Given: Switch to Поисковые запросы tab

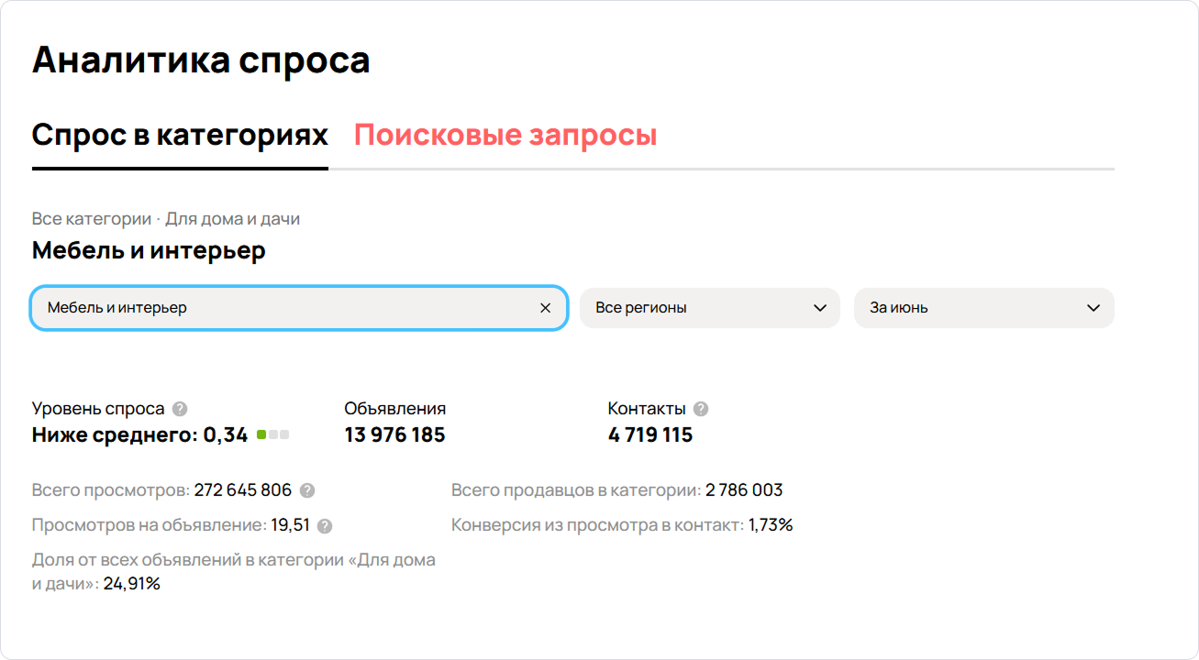Looking at the screenshot, I should click(x=505, y=136).
